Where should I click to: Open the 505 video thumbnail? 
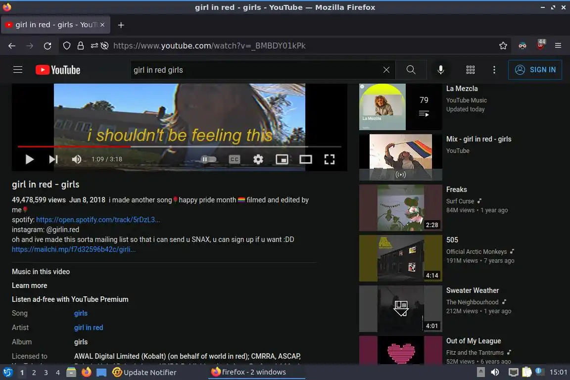tap(401, 258)
